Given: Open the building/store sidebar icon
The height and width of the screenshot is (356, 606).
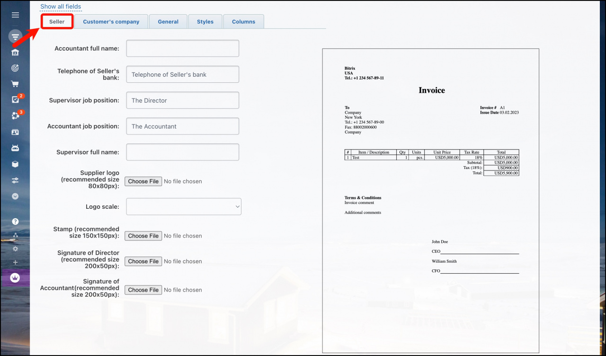Looking at the screenshot, I should point(15,52).
